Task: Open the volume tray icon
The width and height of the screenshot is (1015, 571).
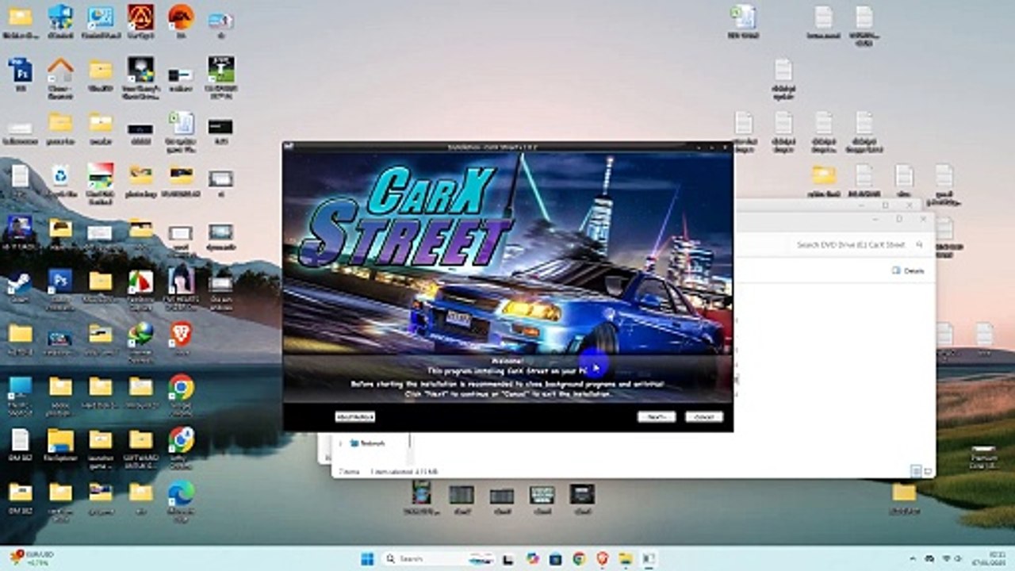Action: coord(959,559)
